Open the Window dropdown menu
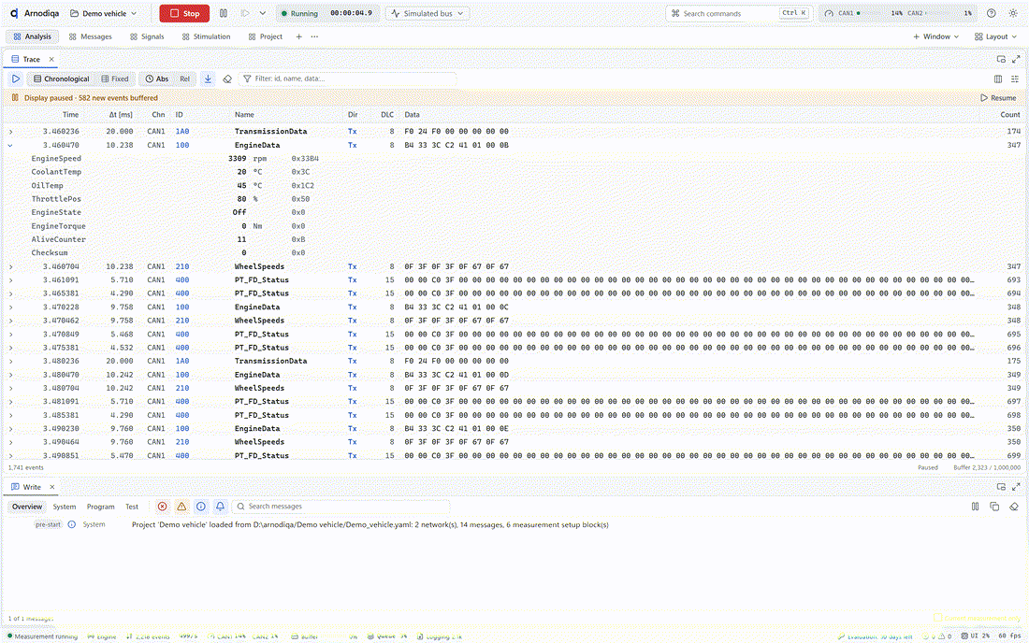This screenshot has width=1029, height=643. pyautogui.click(x=935, y=36)
